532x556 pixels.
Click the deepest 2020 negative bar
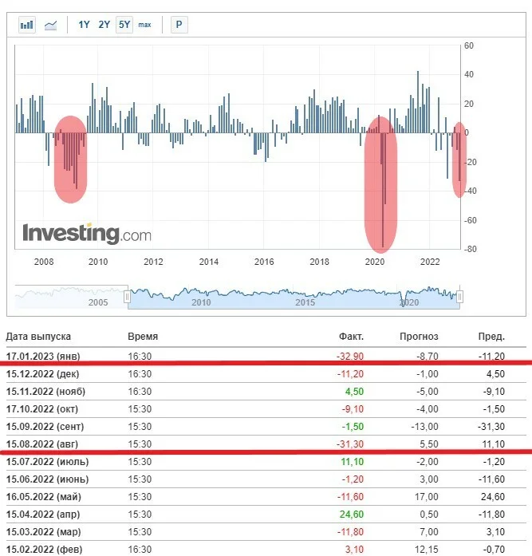[383, 190]
